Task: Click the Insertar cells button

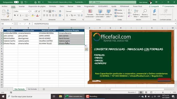Action: pyautogui.click(x=119, y=10)
